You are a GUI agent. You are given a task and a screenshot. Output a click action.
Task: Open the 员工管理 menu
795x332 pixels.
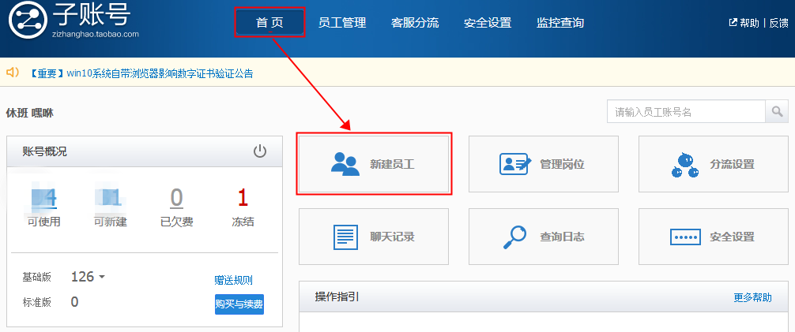(342, 23)
